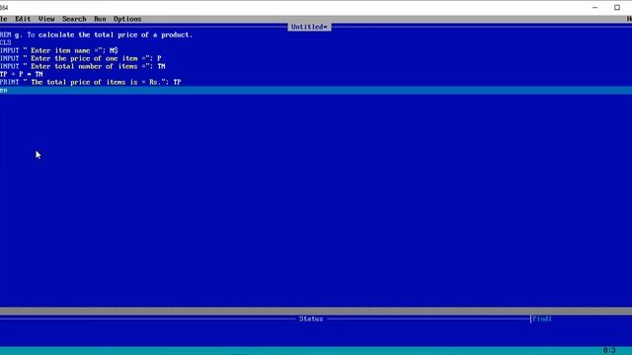Maximize the QB64 window
Screen dimensions: 632x355
pos(617,7)
